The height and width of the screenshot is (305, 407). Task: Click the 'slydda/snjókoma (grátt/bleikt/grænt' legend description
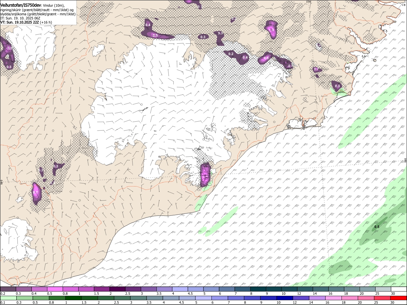pos(28,14)
